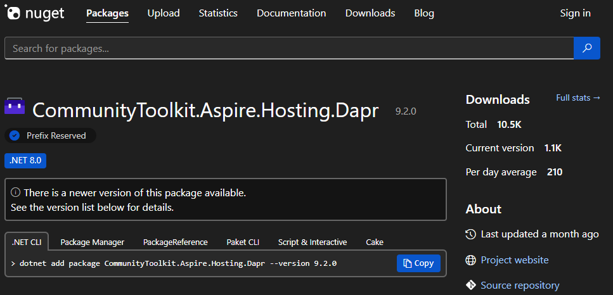This screenshot has width=613, height=295.
Task: Click the info icon in newer version notice
Action: [15, 192]
